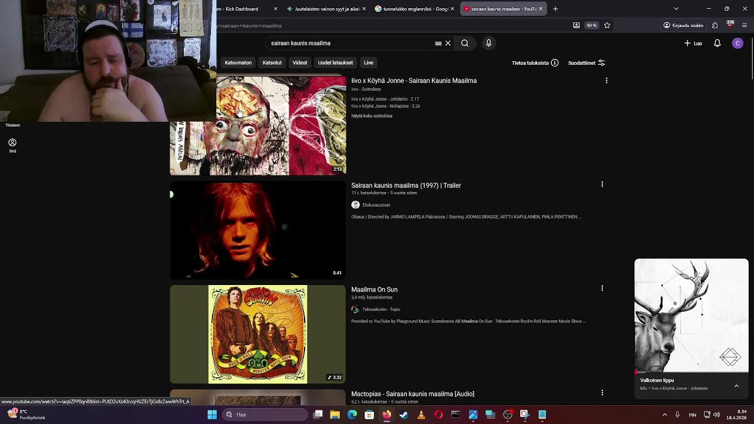Open the purple account avatar menu
Viewport: 754px width, 424px height.
click(738, 43)
